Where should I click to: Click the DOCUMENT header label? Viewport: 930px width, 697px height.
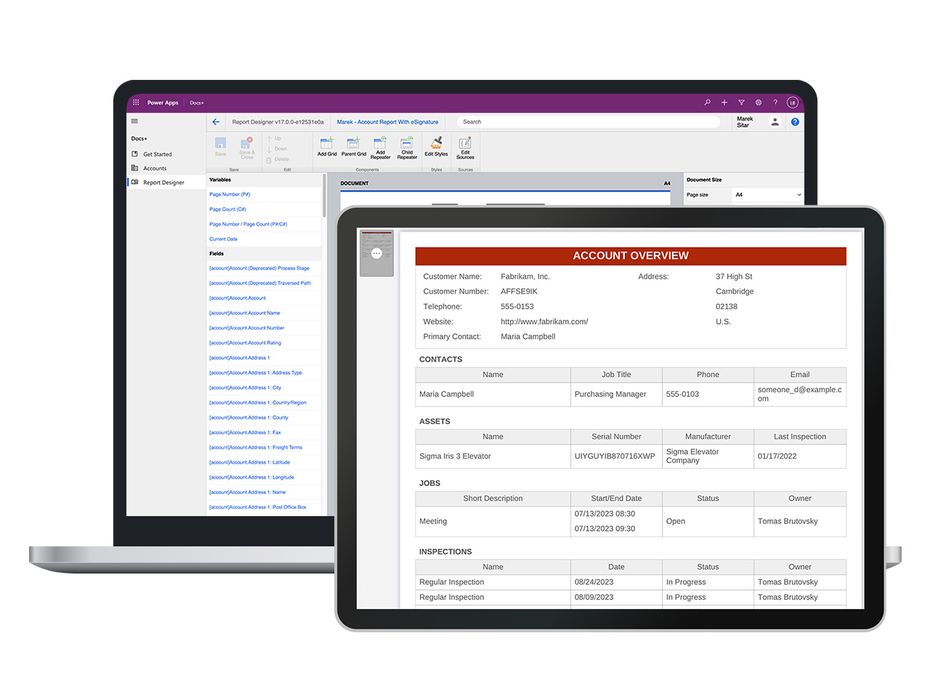click(x=355, y=183)
